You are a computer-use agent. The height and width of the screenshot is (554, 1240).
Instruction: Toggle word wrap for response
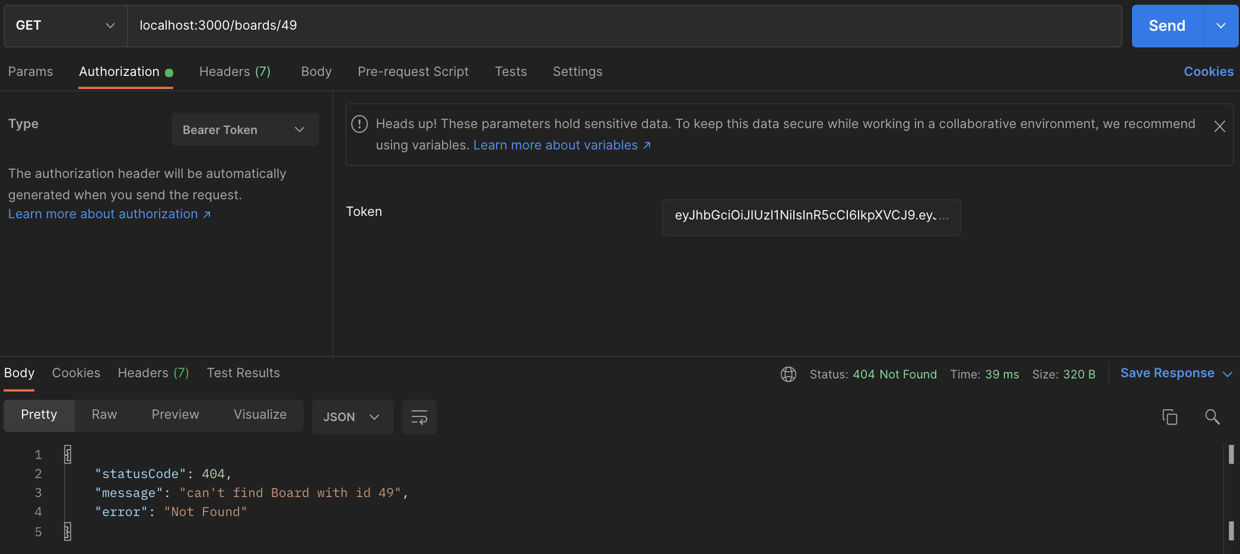419,417
